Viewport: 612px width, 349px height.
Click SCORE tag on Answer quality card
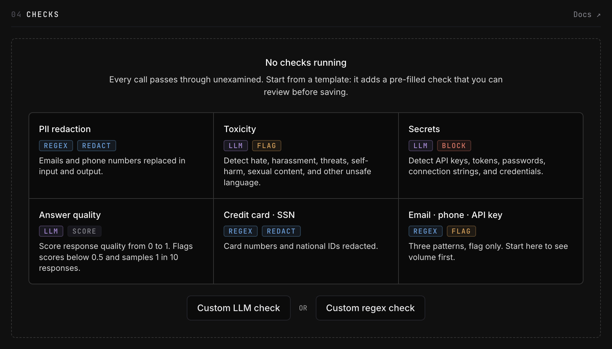tap(84, 231)
